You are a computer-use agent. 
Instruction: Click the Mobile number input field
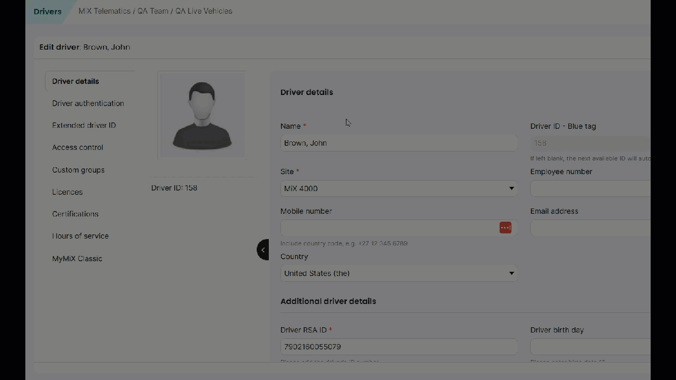388,228
